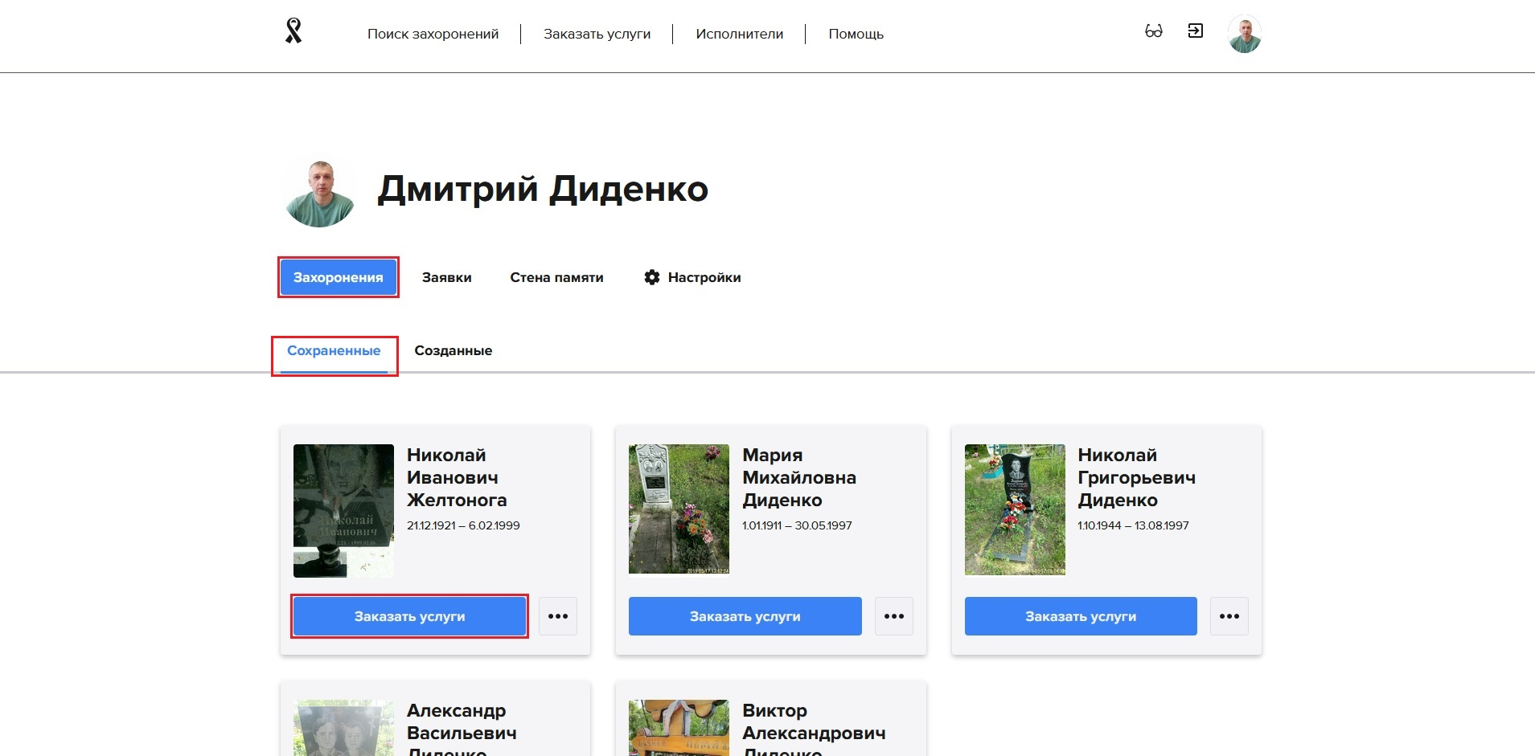
Task: Switch to the Созданные sub-tab
Action: coord(453,351)
